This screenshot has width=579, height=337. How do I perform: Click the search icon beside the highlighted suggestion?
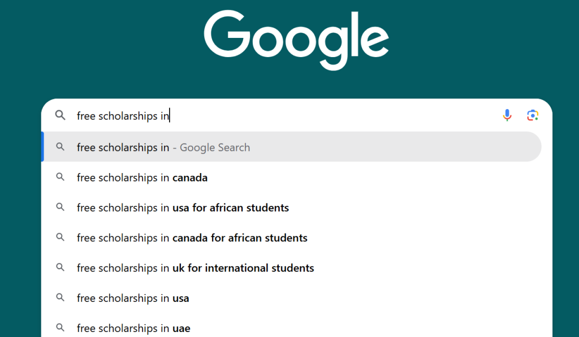click(x=60, y=147)
